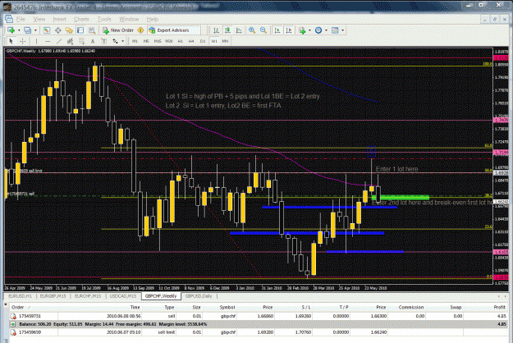Expand the Profiles dropdown arrow
Image resolution: width=513 pixels, height=343 pixels.
(35, 30)
